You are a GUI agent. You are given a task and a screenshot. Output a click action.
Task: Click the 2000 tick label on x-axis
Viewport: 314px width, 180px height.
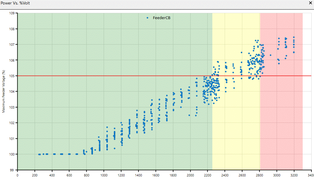[190, 176]
